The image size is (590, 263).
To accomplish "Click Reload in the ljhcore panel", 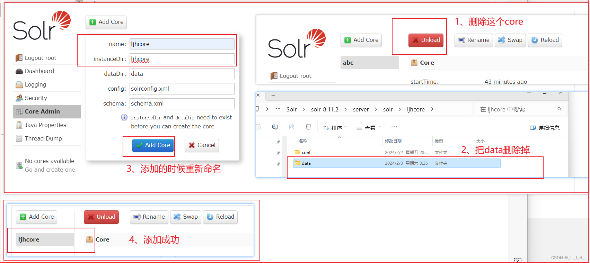I will coord(220,217).
